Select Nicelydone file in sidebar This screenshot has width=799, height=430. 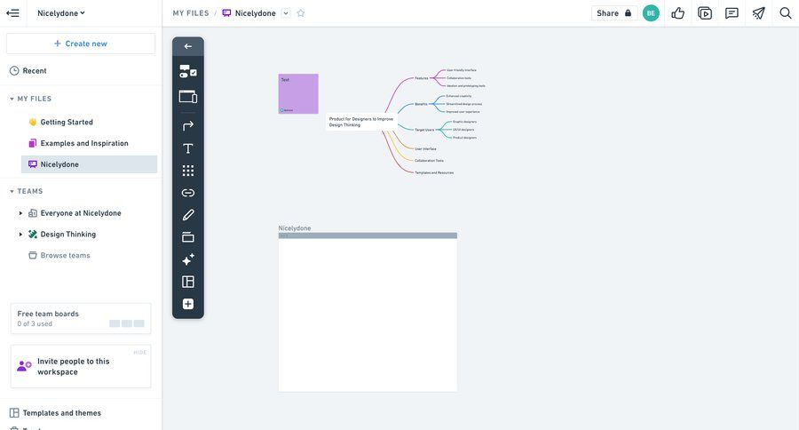[x=89, y=164]
